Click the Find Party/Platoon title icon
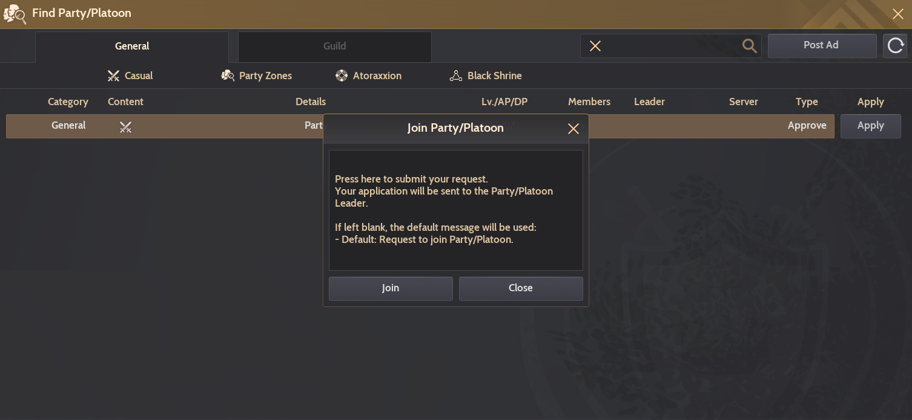This screenshot has width=912, height=420. coord(15,14)
